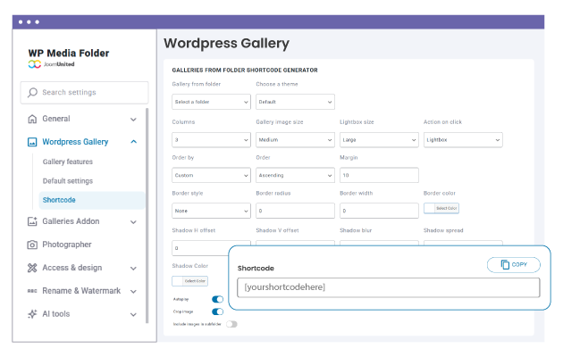Disable the Autoplay toggle
The height and width of the screenshot is (357, 563).
coord(217,300)
